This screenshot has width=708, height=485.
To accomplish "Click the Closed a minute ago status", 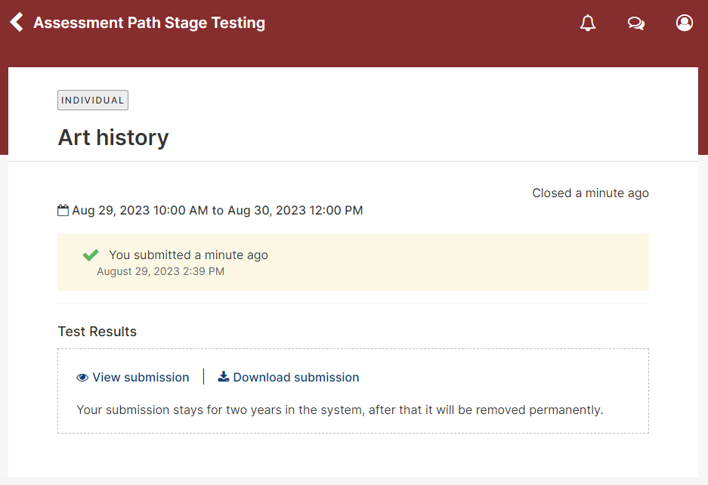I will (590, 193).
